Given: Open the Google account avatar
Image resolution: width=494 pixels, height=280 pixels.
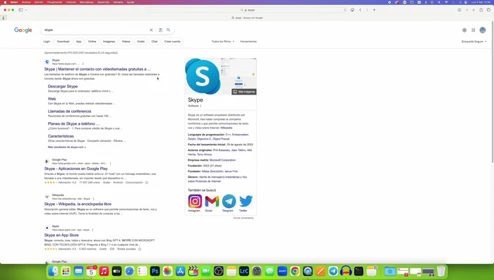Looking at the screenshot, I should tap(483, 30).
